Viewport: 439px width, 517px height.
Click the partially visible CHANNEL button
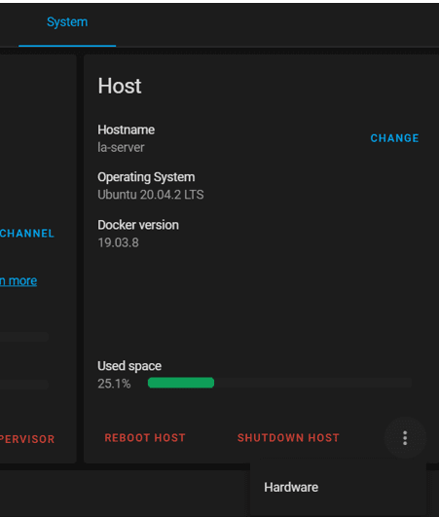tap(27, 234)
